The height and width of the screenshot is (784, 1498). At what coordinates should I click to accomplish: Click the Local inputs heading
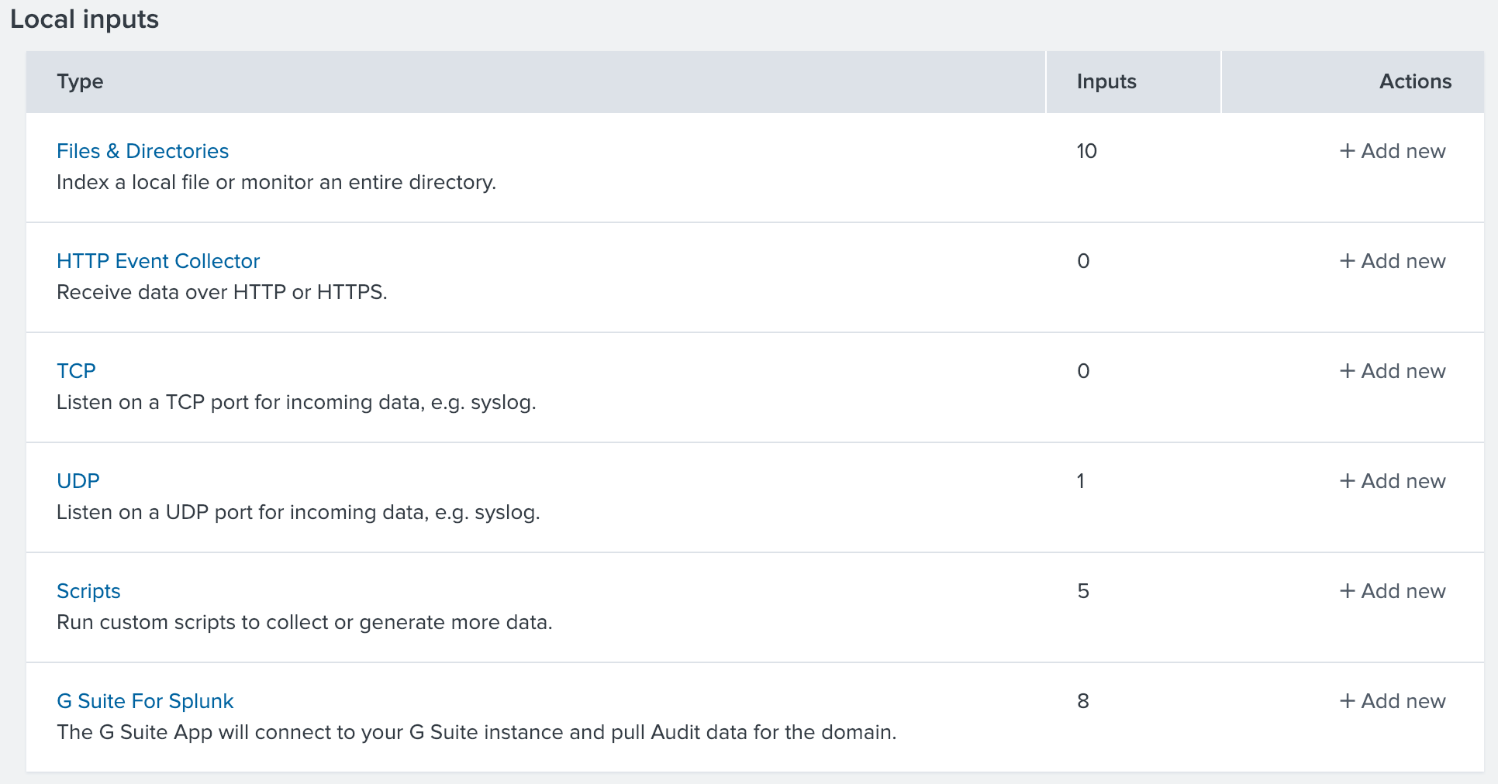tap(85, 19)
